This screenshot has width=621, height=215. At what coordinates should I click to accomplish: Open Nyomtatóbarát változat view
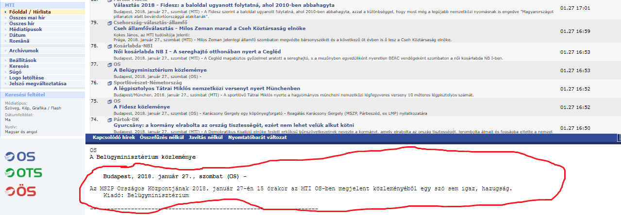[x=257, y=138]
